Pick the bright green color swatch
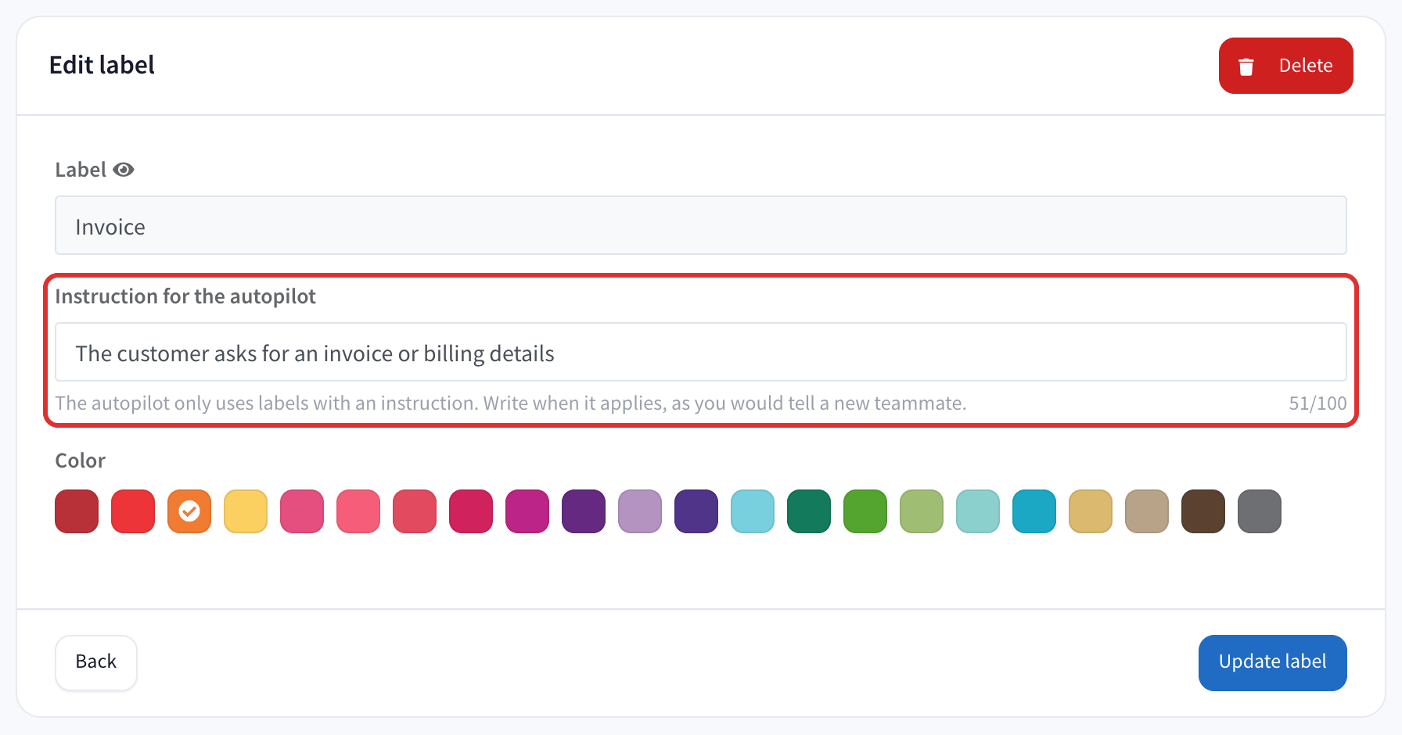This screenshot has height=735, width=1402. tap(865, 511)
